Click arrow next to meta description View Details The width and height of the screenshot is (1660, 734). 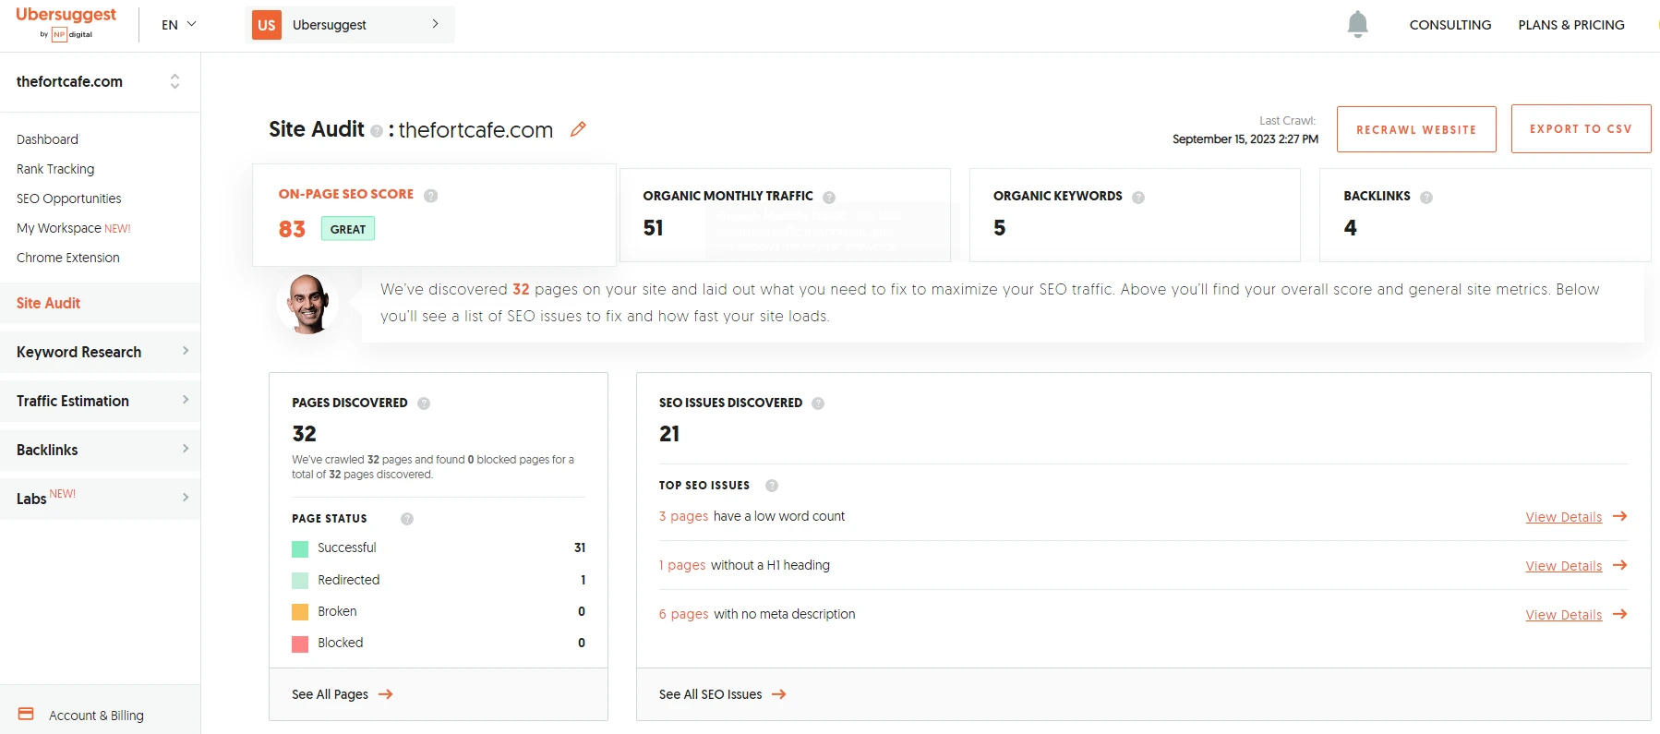click(1619, 614)
